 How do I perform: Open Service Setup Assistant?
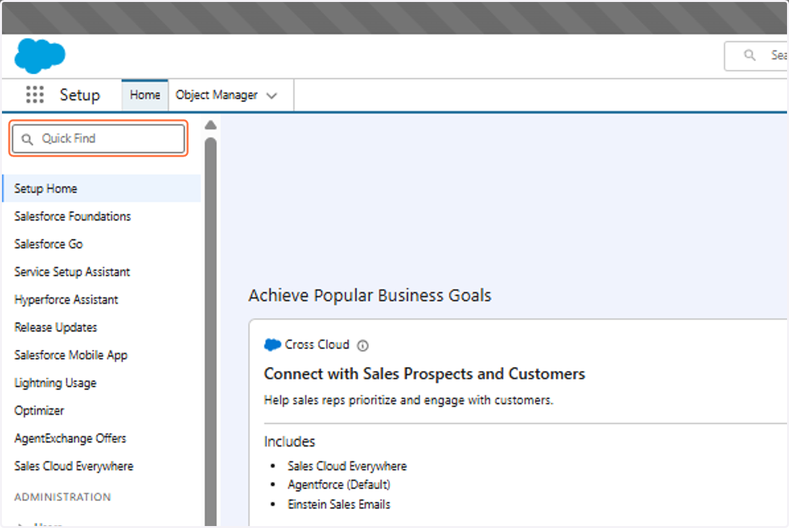pos(72,272)
